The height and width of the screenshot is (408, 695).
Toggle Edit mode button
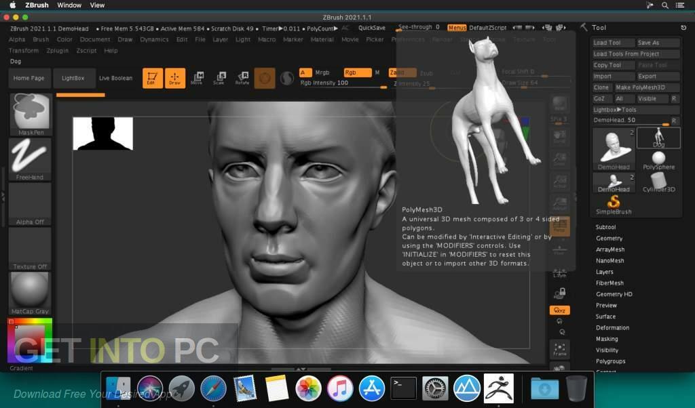tap(152, 78)
